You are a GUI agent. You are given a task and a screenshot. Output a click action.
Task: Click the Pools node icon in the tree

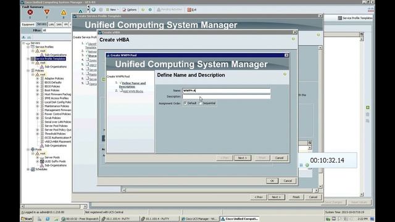point(33,149)
